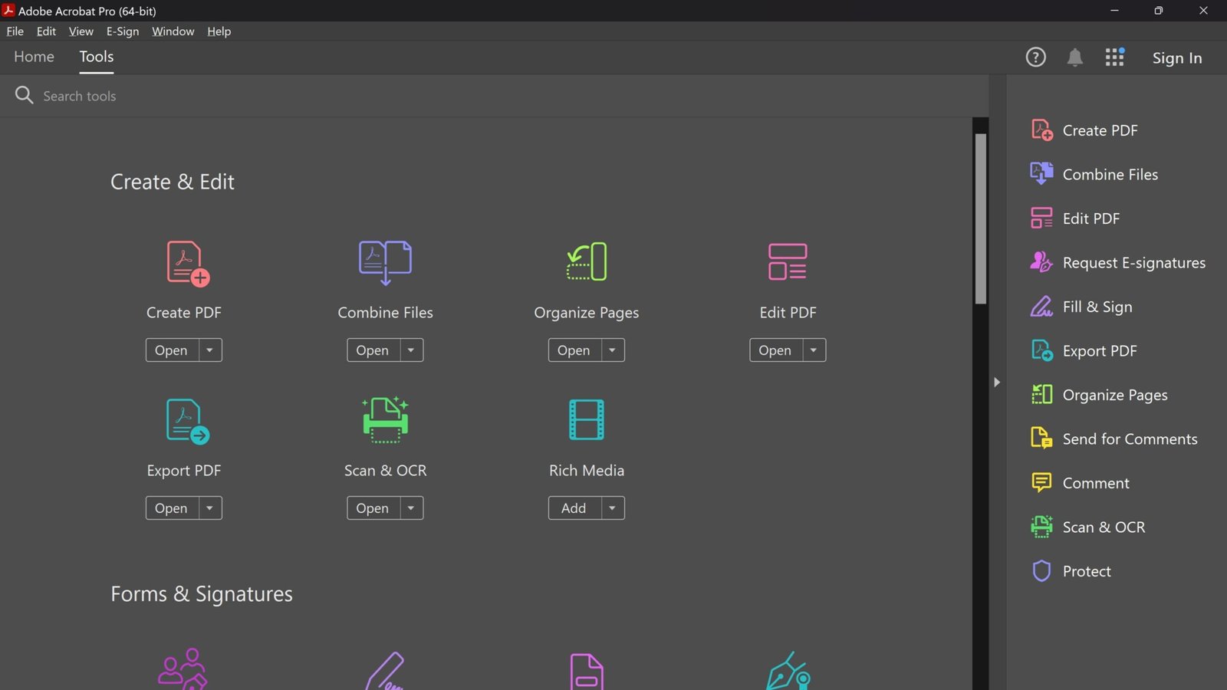The image size is (1227, 690).
Task: Click the Adobe apps grid icon
Action: click(1114, 57)
